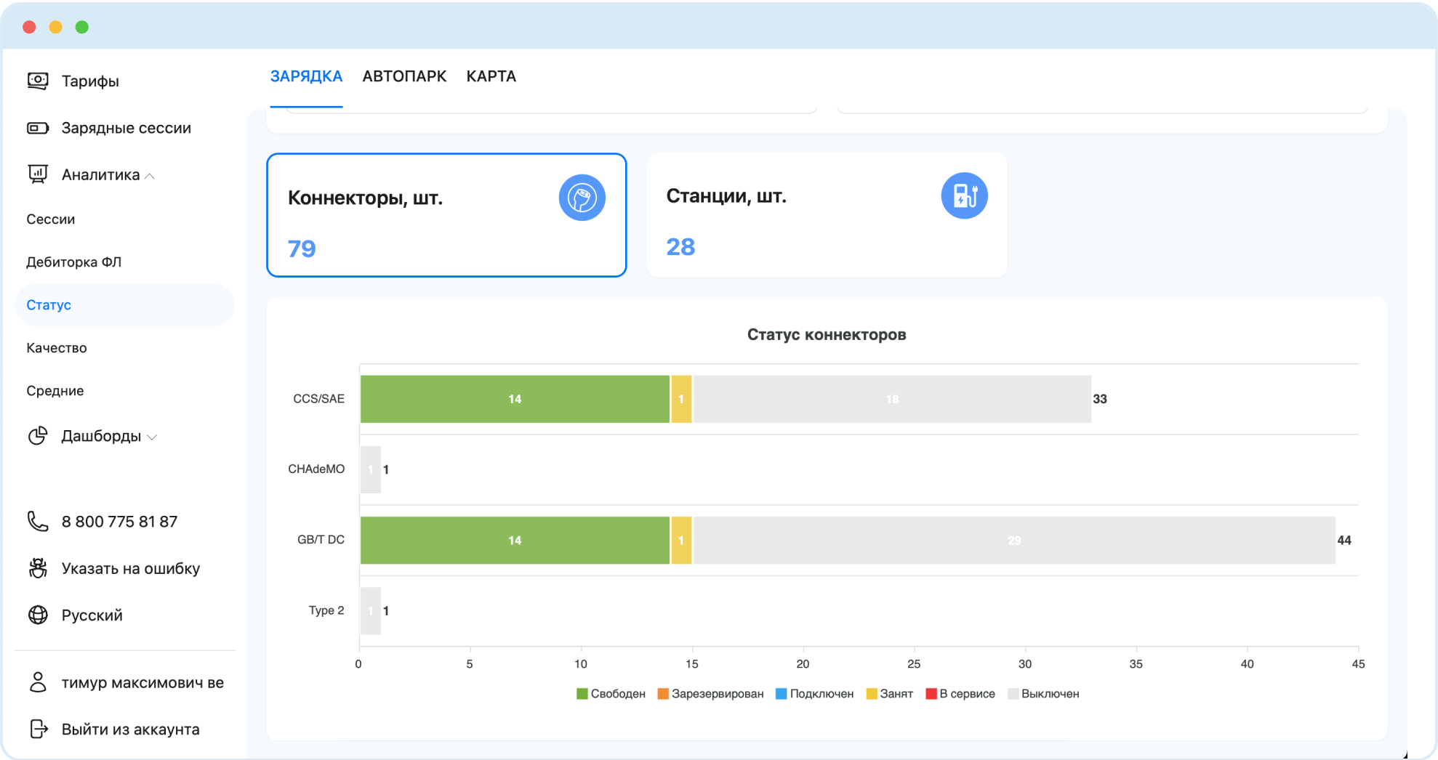Click the Аналитика chart board icon
The height and width of the screenshot is (760, 1438).
(x=38, y=174)
